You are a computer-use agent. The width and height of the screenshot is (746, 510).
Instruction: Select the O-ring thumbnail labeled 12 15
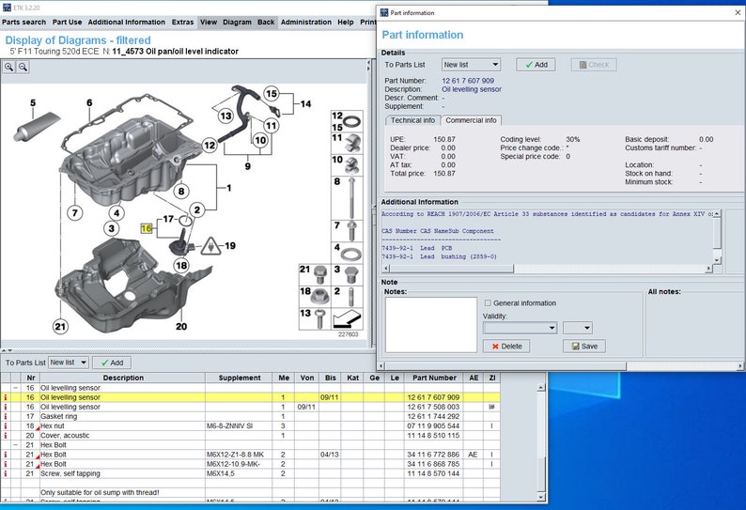coord(347,121)
